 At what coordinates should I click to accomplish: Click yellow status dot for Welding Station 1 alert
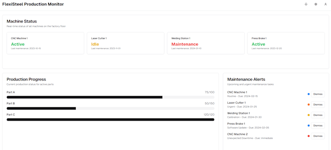[309, 115]
